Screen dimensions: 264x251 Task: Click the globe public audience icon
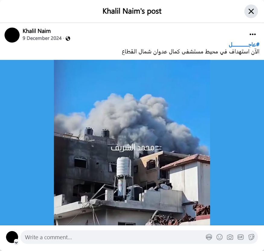point(68,39)
